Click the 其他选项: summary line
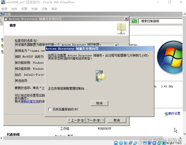 [22, 81]
